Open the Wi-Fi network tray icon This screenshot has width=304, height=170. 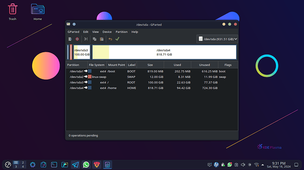[x=256, y=165]
